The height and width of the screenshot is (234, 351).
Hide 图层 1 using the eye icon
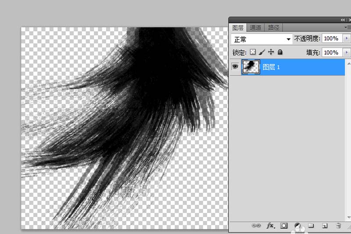(235, 67)
